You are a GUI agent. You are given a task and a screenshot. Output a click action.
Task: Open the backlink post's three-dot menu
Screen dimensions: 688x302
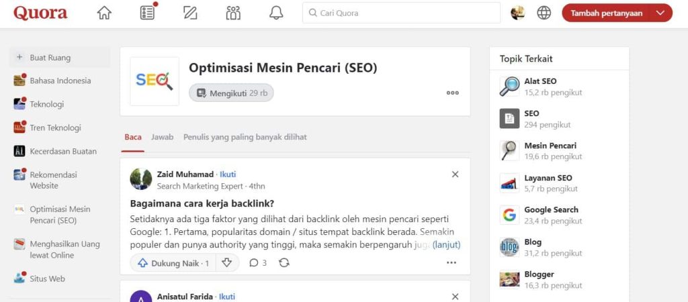(451, 263)
